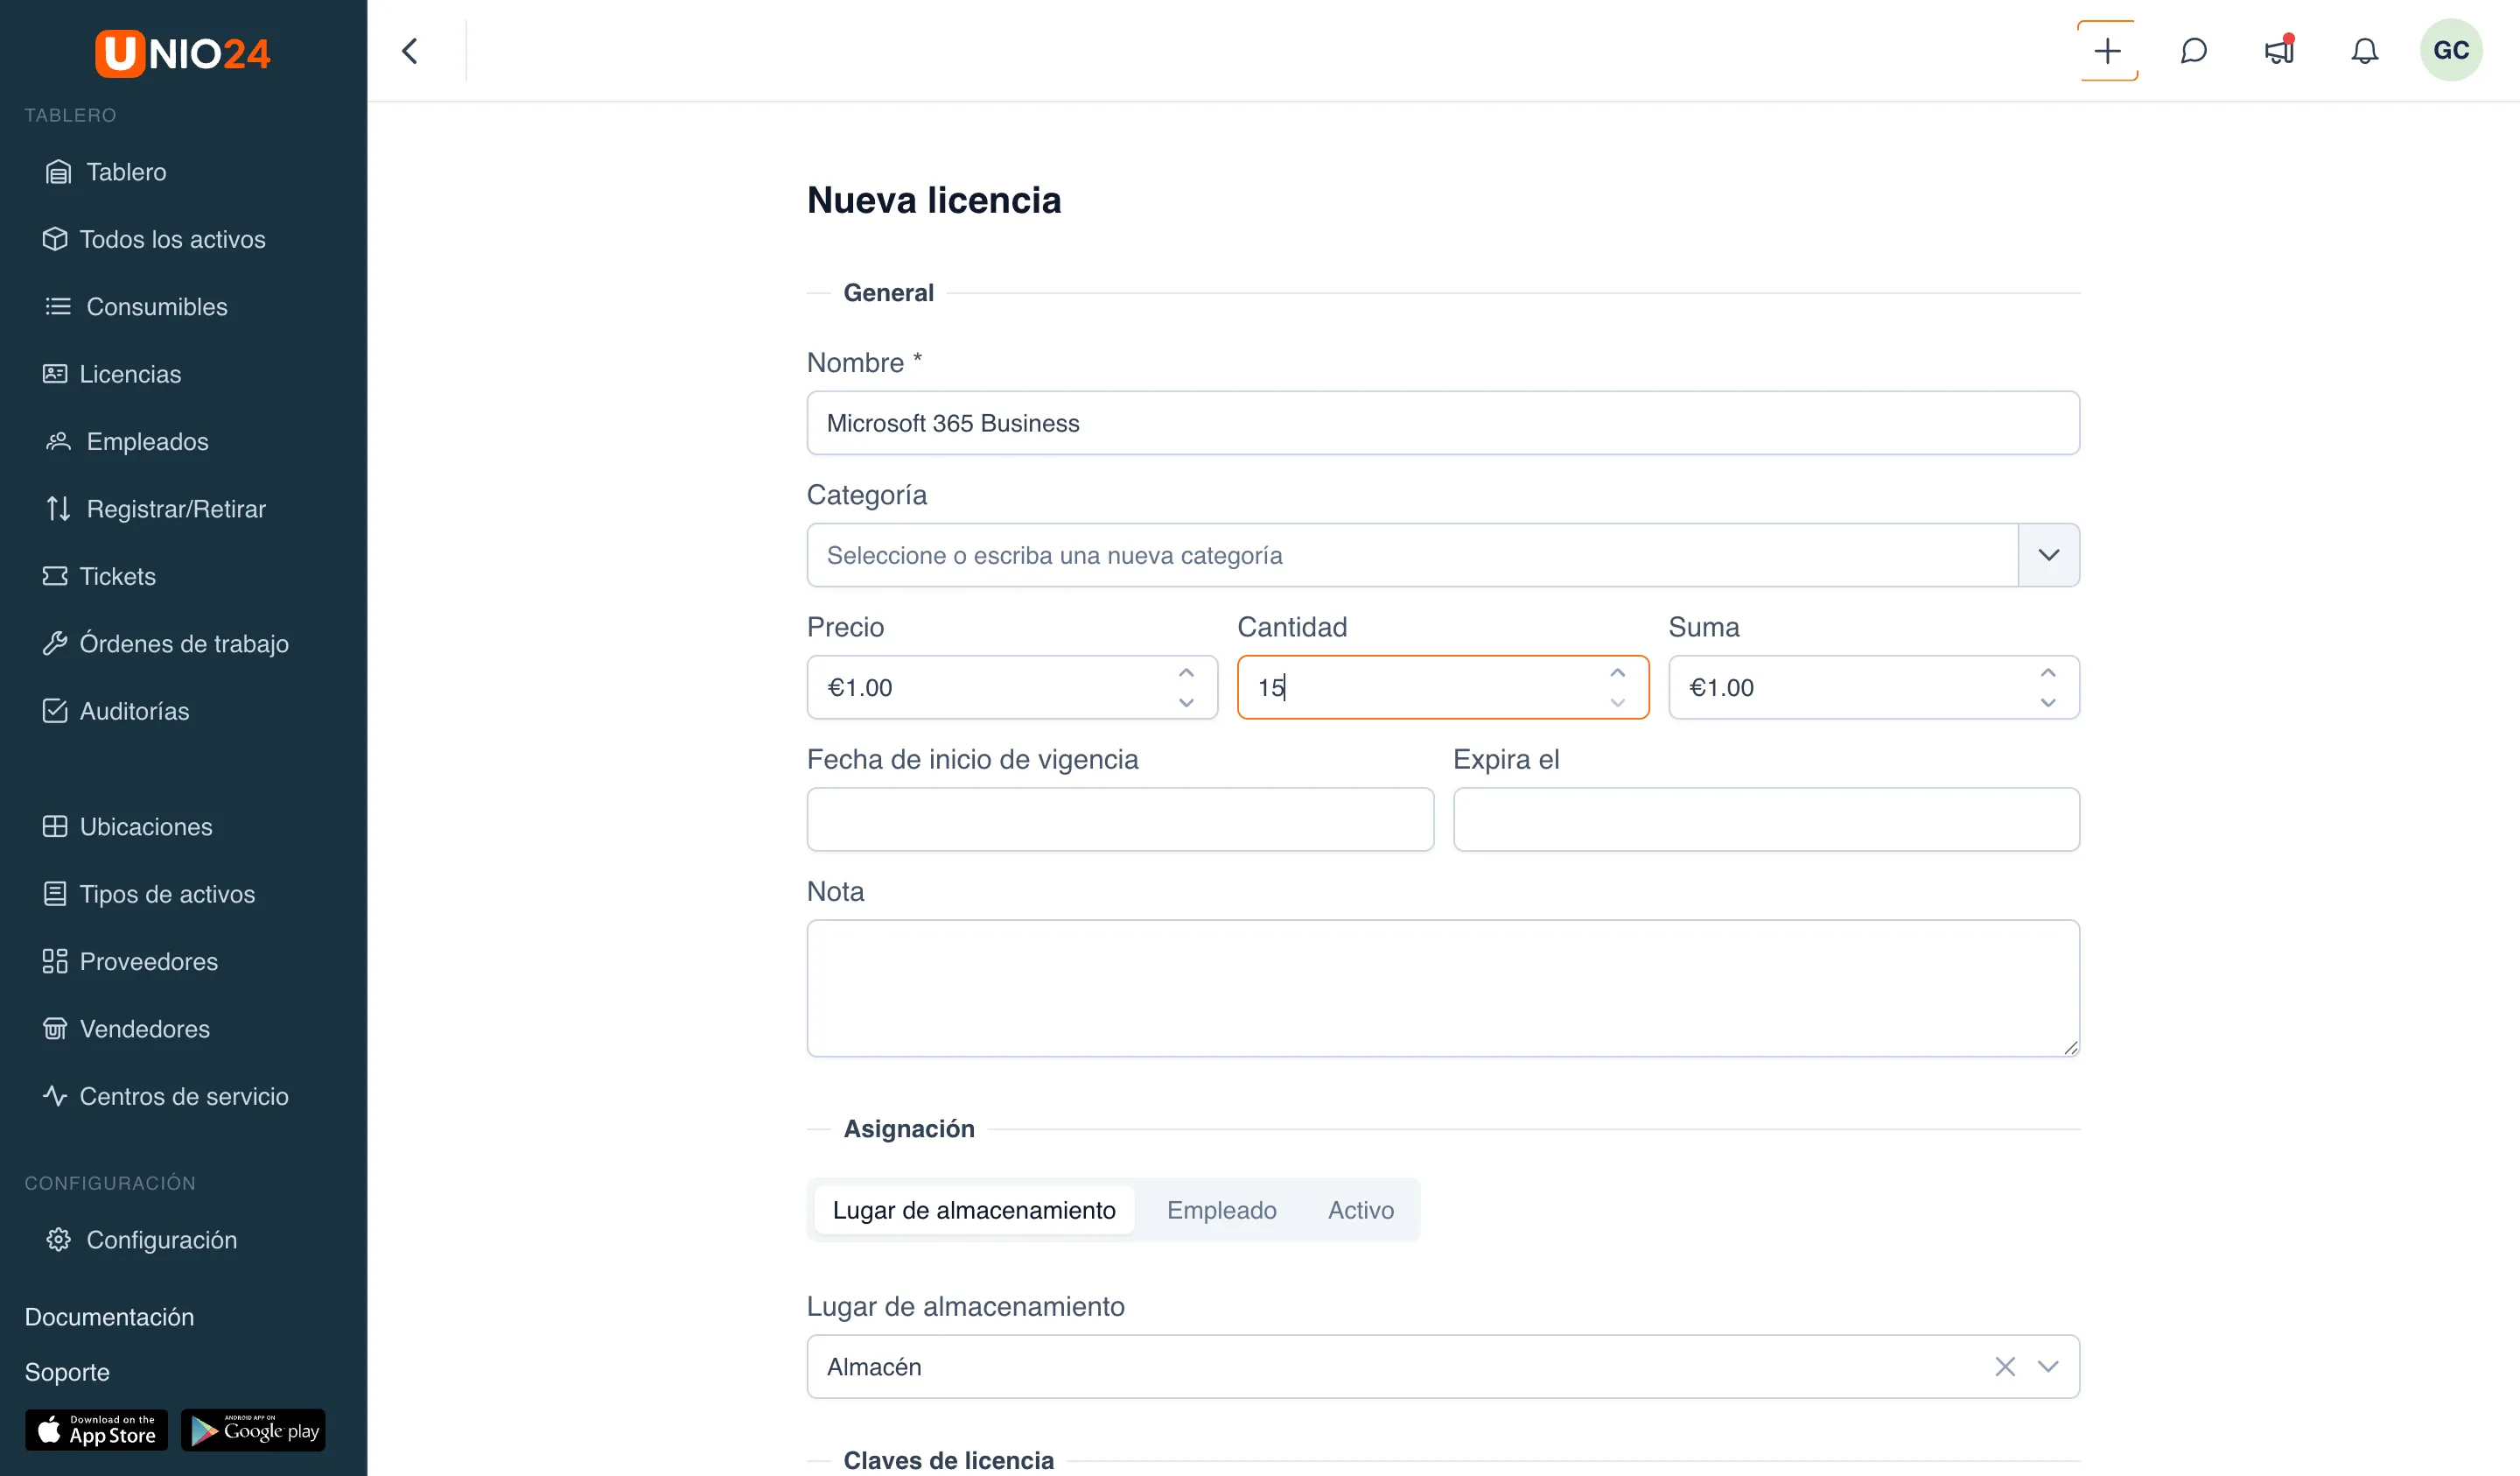This screenshot has width=2520, height=1476.
Task: Click the Nombre input field
Action: click(1443, 424)
